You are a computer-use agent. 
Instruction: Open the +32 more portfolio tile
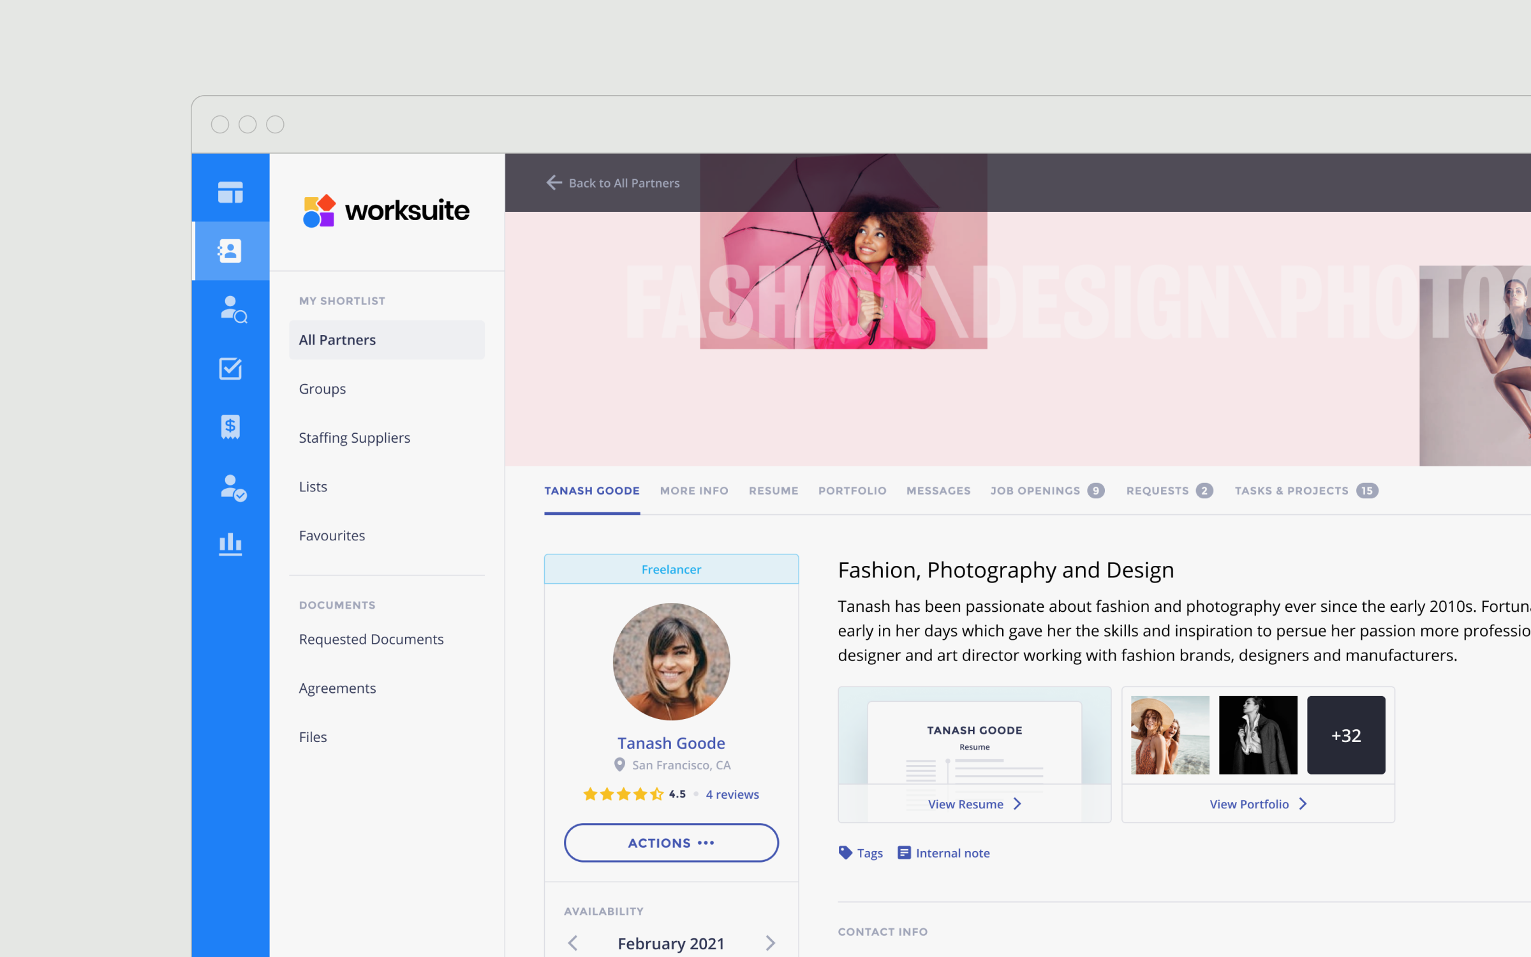click(x=1346, y=735)
